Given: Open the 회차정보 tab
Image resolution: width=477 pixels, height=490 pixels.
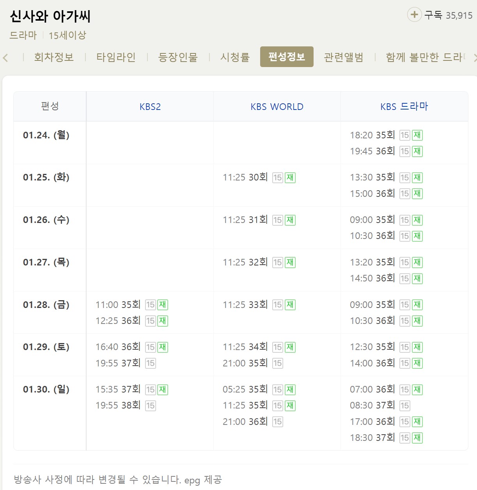Looking at the screenshot, I should [x=54, y=57].
